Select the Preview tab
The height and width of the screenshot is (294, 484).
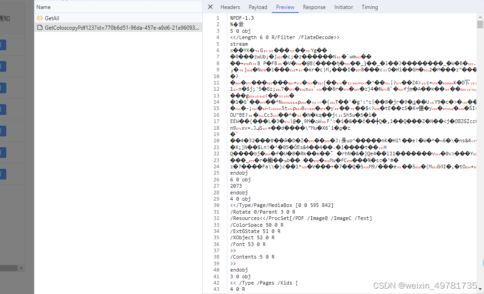(285, 7)
